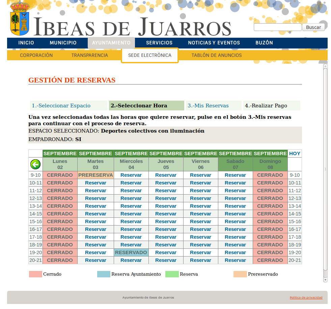Reserve Martes 03 at 12-13
Image resolution: width=331 pixels, height=309 pixels.
pos(95,198)
